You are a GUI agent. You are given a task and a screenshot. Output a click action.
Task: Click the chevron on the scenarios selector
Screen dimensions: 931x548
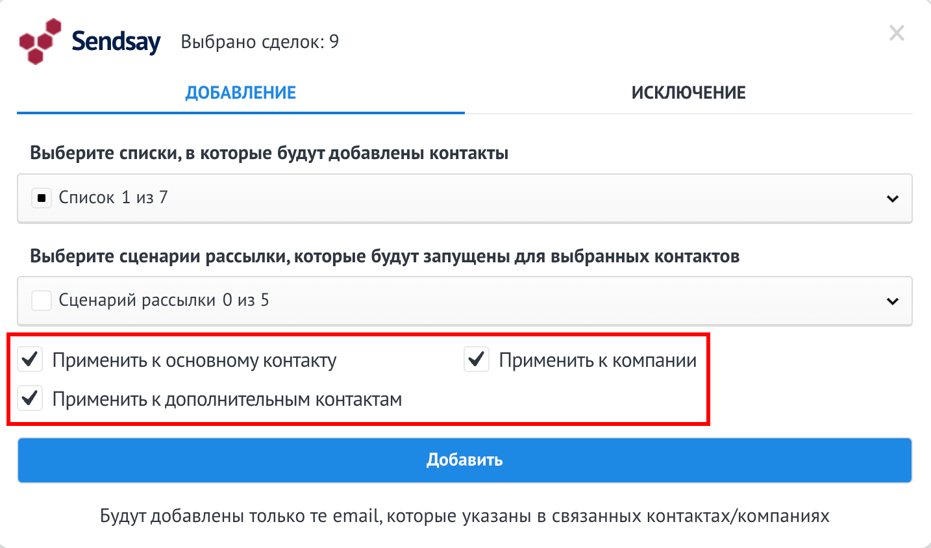(x=893, y=301)
